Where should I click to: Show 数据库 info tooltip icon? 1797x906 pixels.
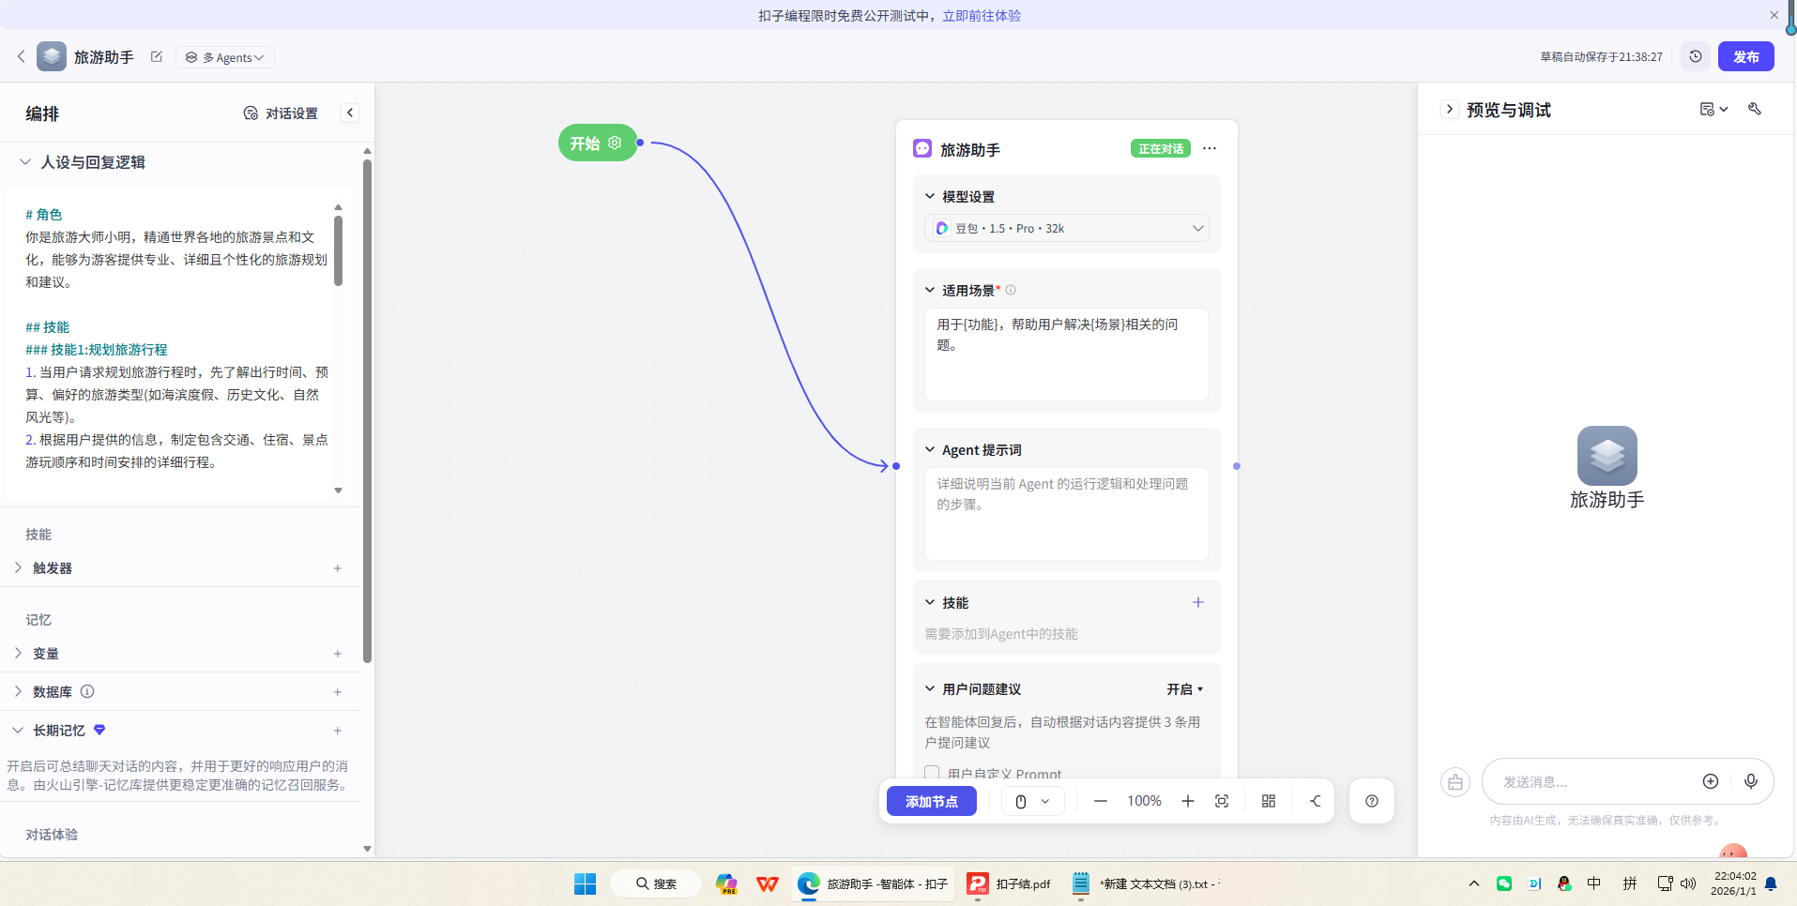pos(87,691)
